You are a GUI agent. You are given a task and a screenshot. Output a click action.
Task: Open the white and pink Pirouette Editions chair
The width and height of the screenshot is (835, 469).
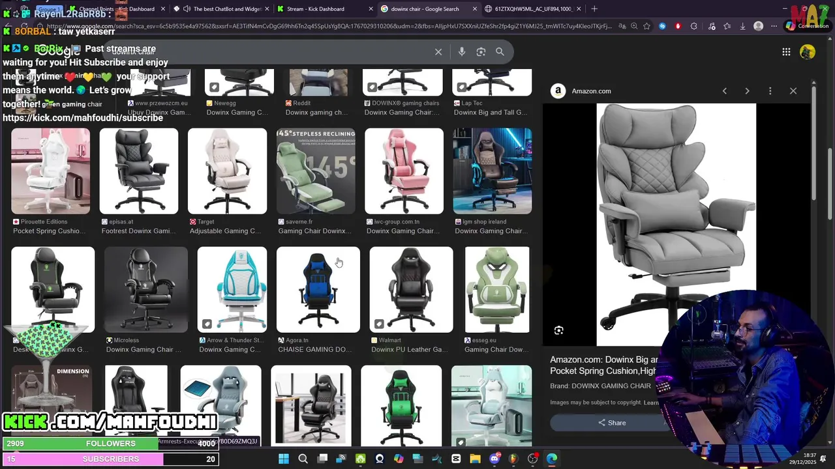point(50,171)
